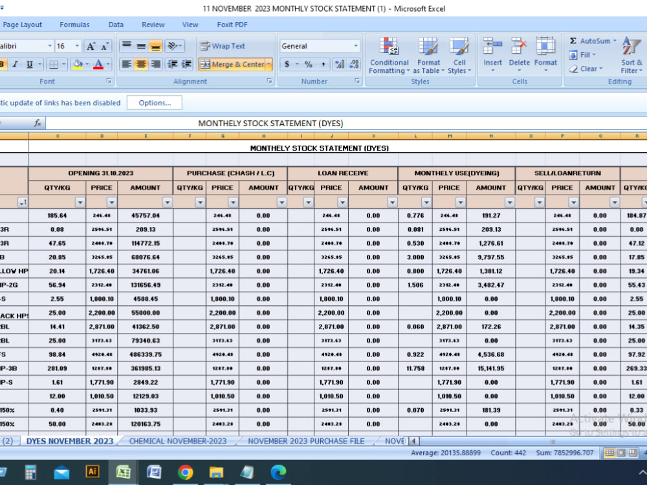Click the Increase Font Size icon

[91, 46]
